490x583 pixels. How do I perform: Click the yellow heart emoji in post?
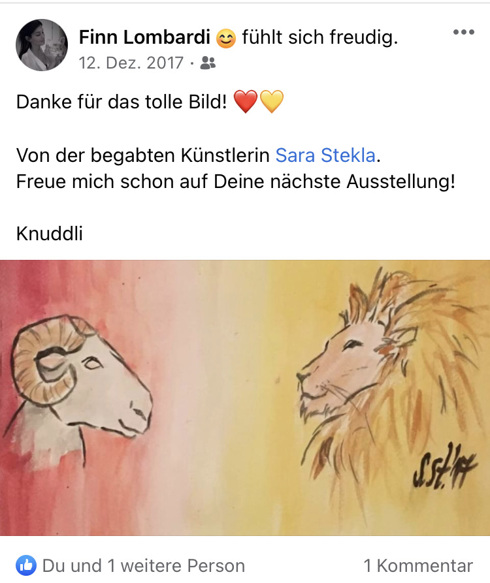click(x=272, y=101)
